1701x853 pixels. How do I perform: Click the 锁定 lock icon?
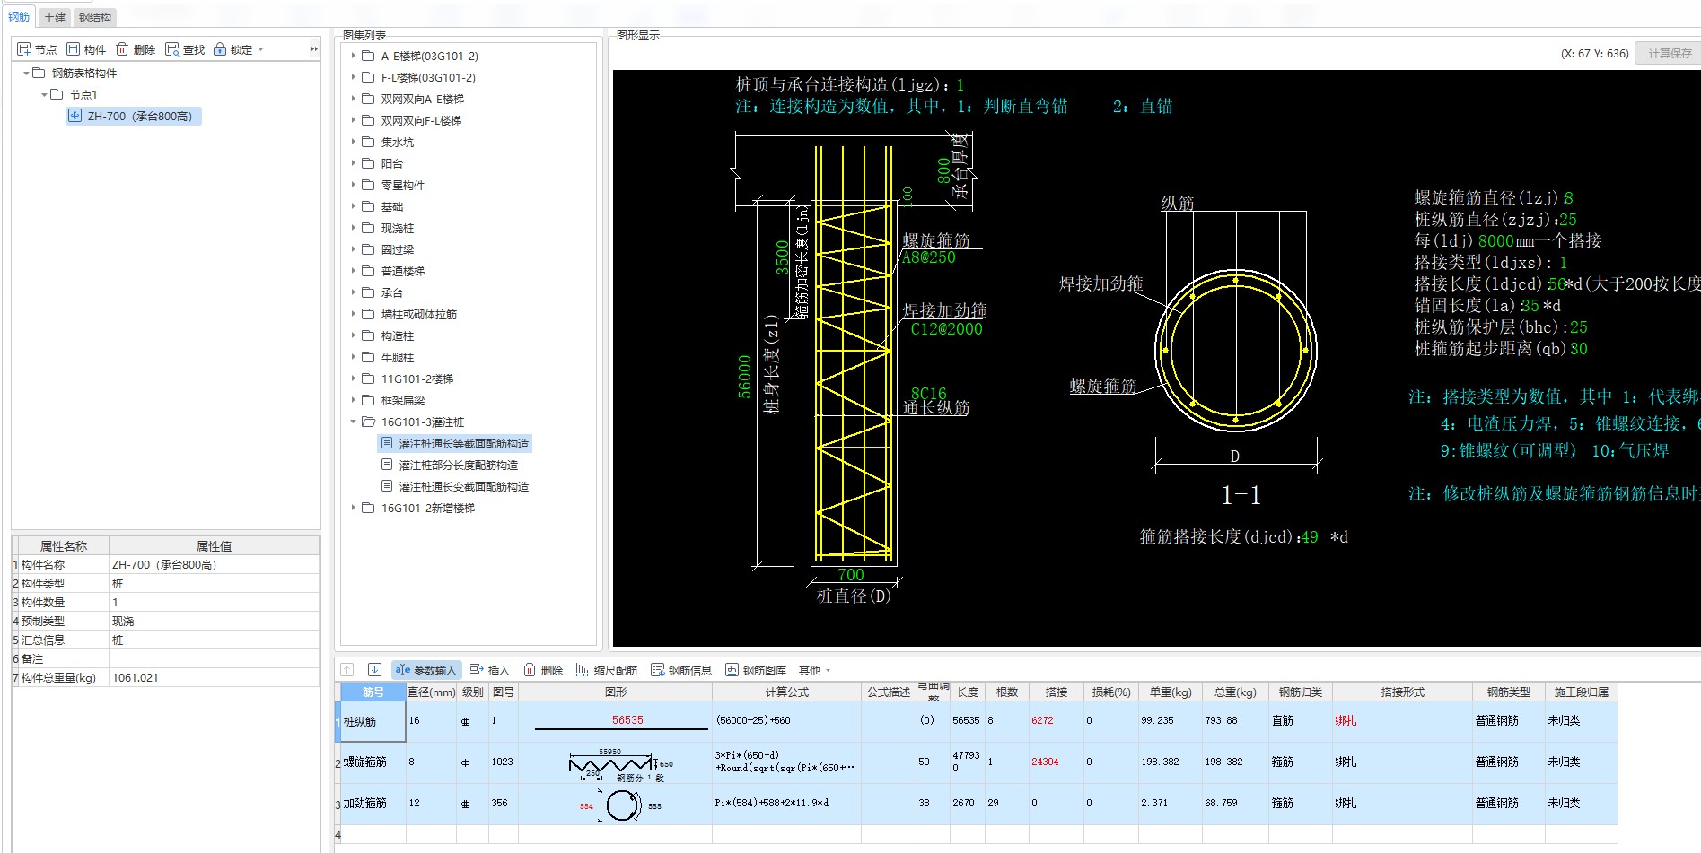click(220, 49)
